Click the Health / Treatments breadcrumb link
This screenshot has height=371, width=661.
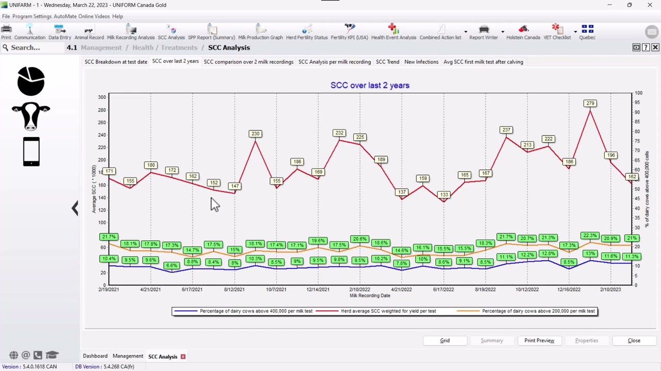[x=165, y=47]
